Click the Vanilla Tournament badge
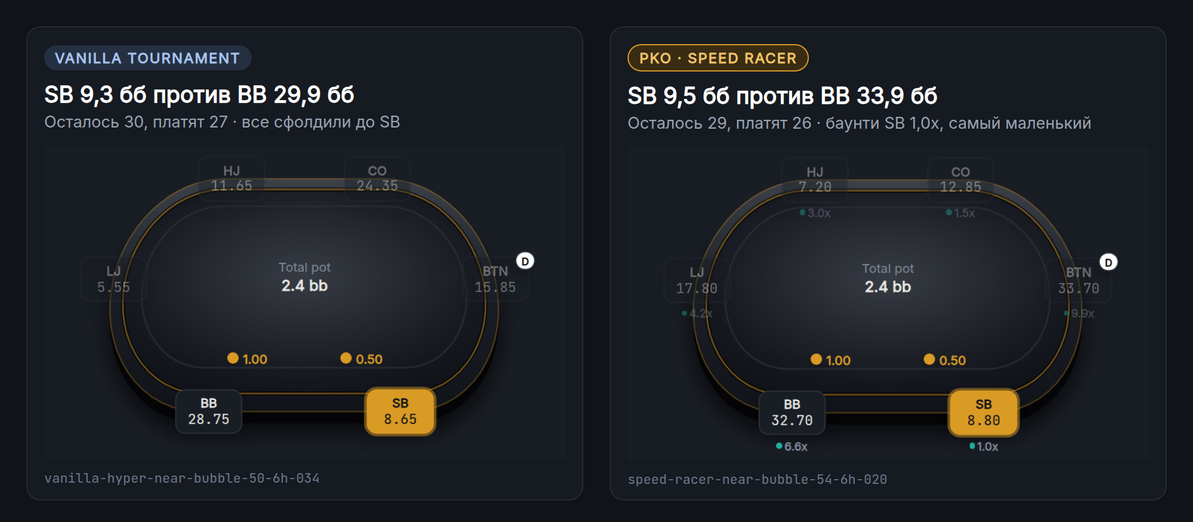This screenshot has height=522, width=1193. click(147, 58)
